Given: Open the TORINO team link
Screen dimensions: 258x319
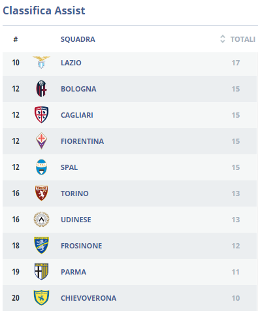Looking at the screenshot, I should 74,193.
